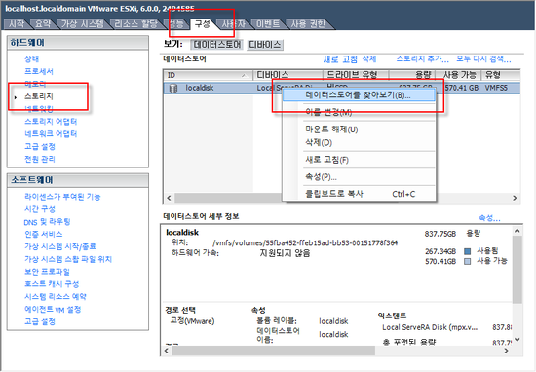This screenshot has height=372, width=536.
Task: Open the 사용 권한 tab
Action: pyautogui.click(x=308, y=24)
